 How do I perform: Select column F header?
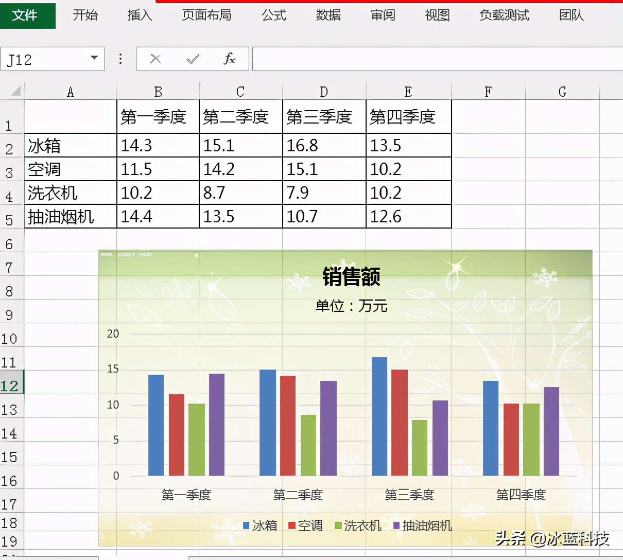pyautogui.click(x=489, y=92)
